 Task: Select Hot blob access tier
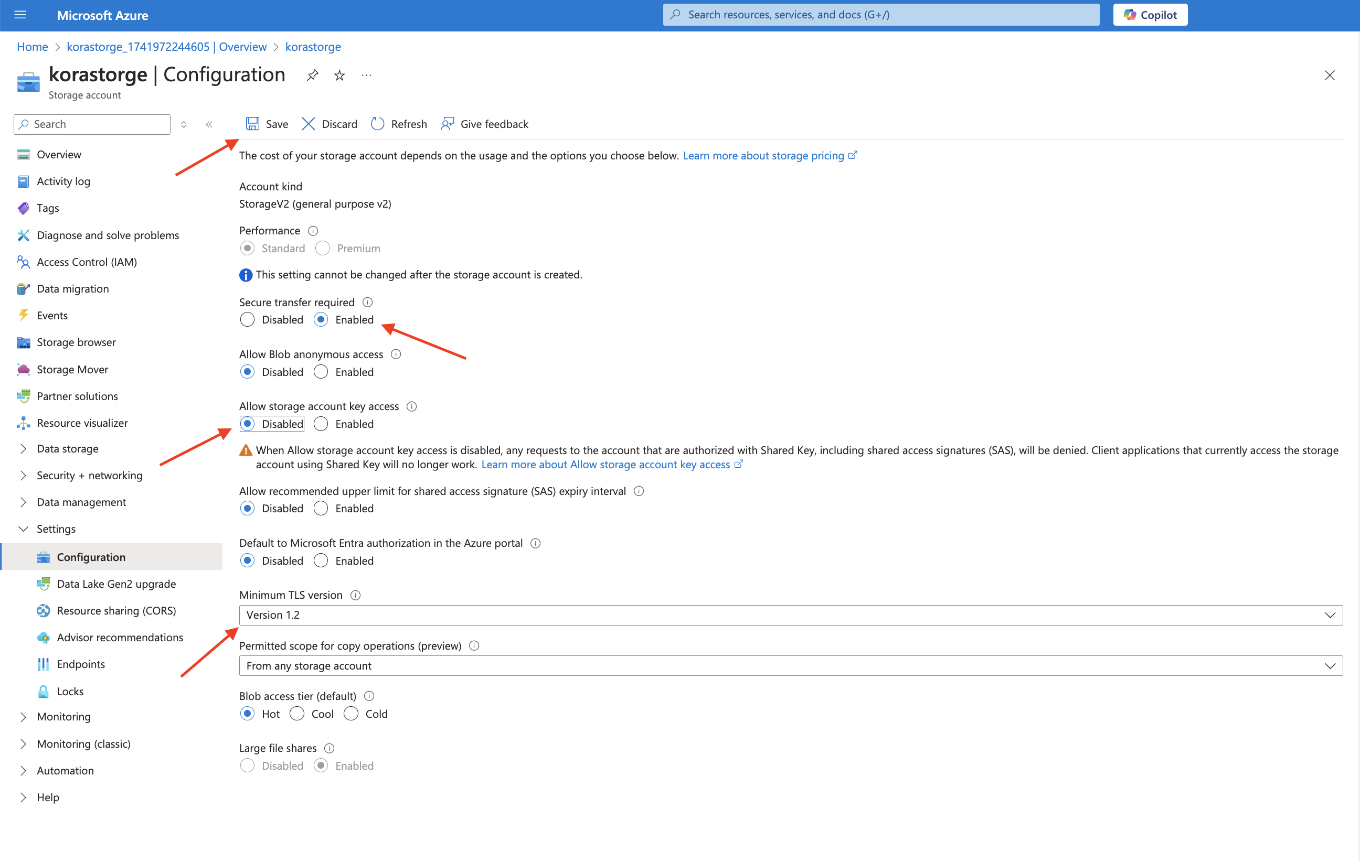pos(247,714)
